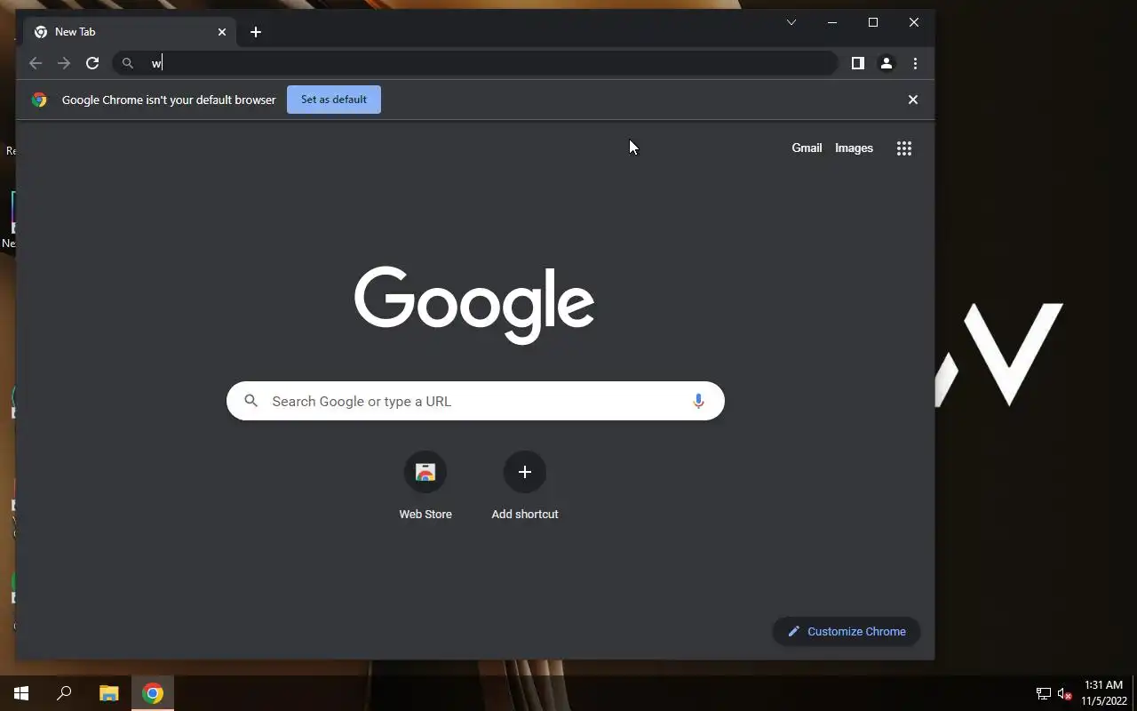Click the Chrome icon in the taskbar
Image resolution: width=1137 pixels, height=711 pixels.
pos(153,693)
